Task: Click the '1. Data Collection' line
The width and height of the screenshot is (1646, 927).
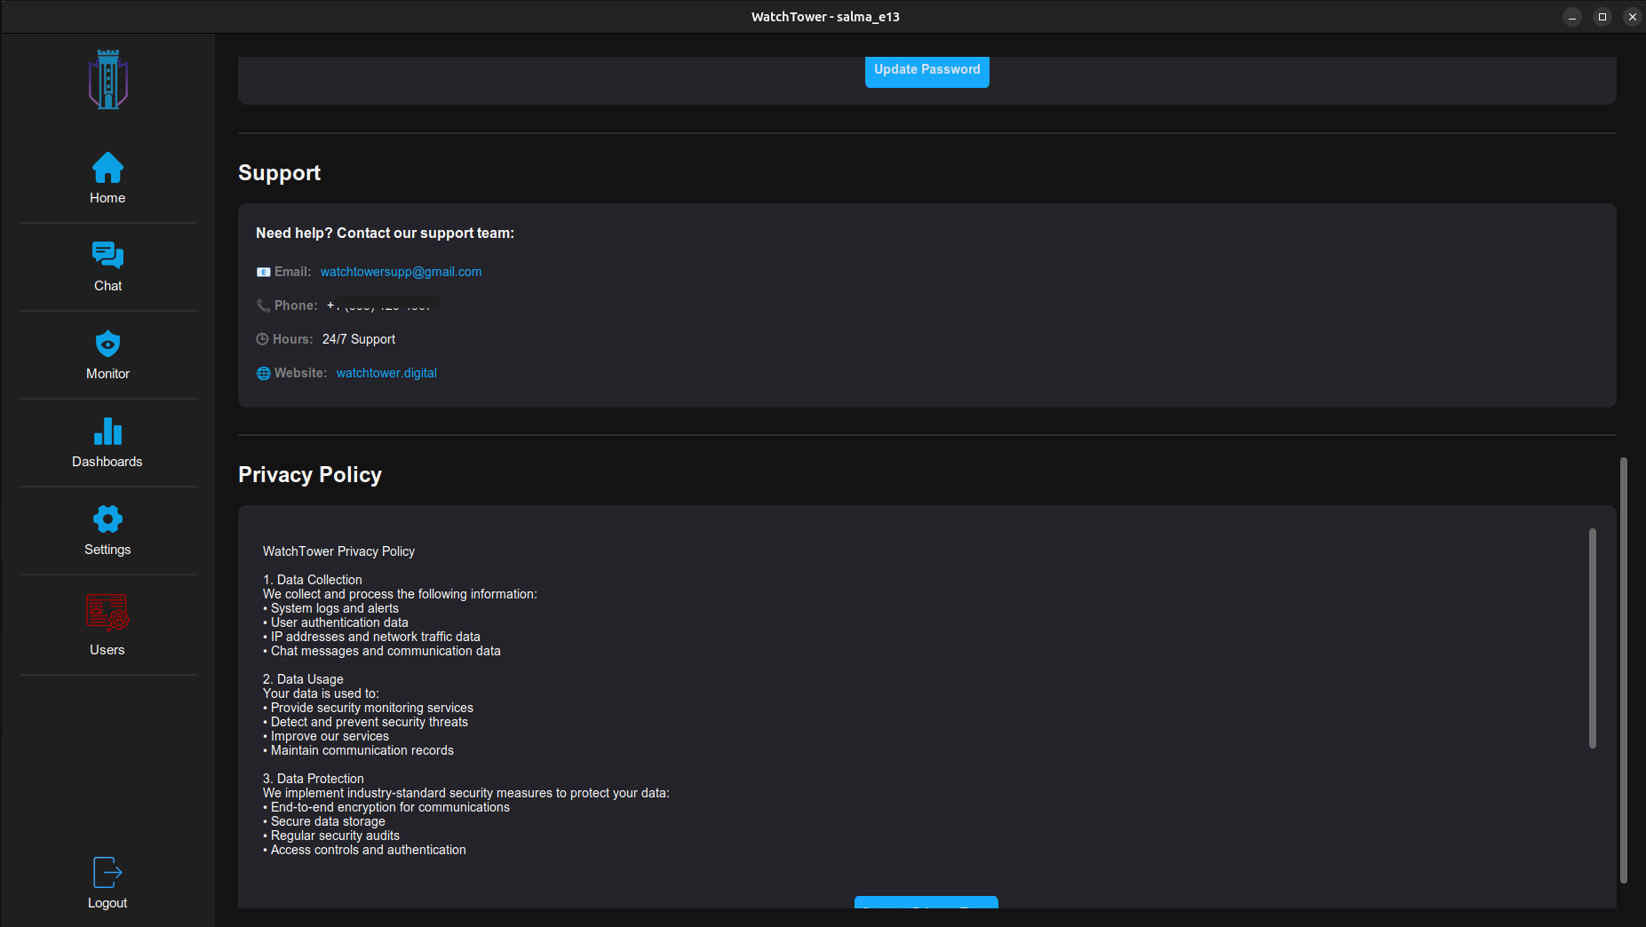Action: pos(313,580)
